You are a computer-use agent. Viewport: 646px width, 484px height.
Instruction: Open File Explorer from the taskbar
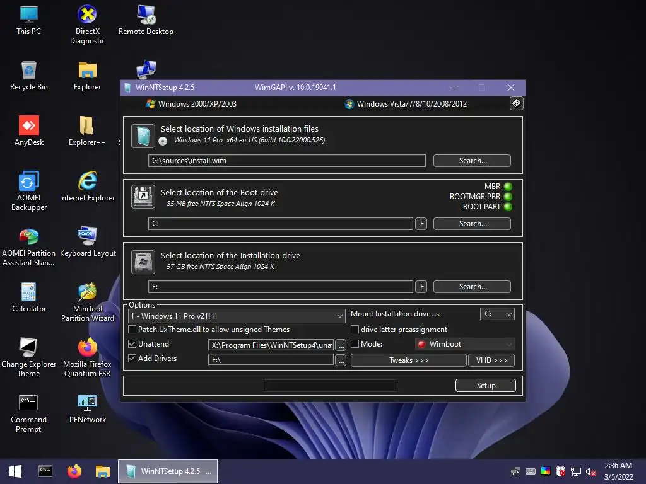(103, 471)
